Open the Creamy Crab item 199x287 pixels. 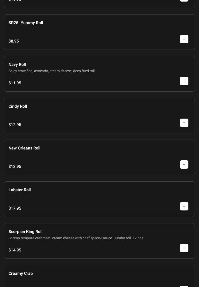click(x=21, y=274)
